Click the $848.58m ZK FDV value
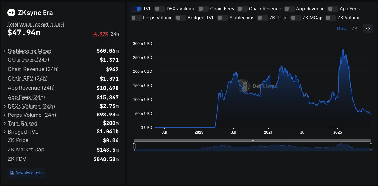Image resolution: width=378 pixels, height=186 pixels. tap(106, 159)
